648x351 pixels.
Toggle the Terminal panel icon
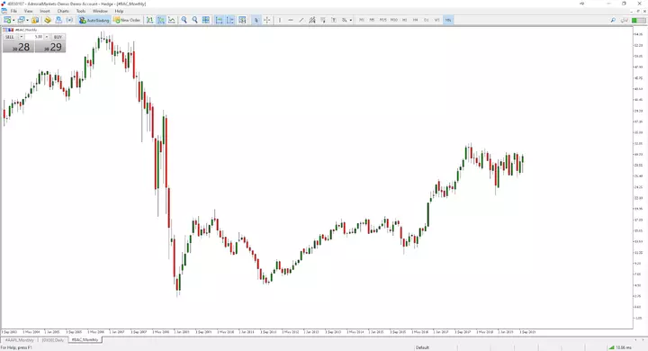pyautogui.click(x=69, y=20)
